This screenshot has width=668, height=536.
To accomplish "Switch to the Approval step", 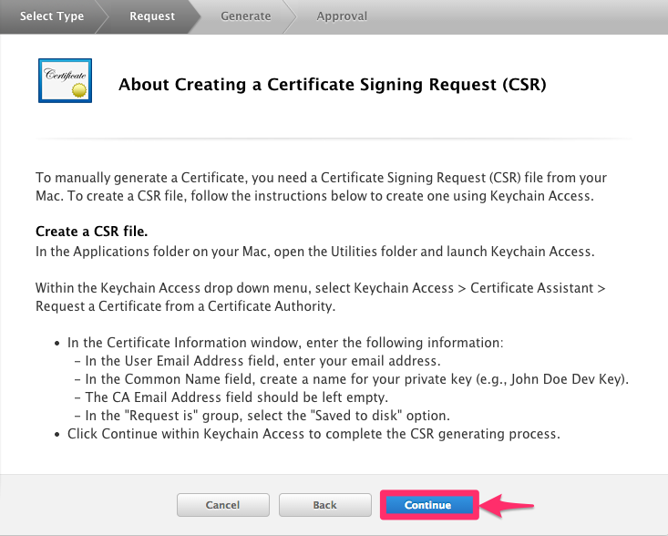I will coord(342,15).
